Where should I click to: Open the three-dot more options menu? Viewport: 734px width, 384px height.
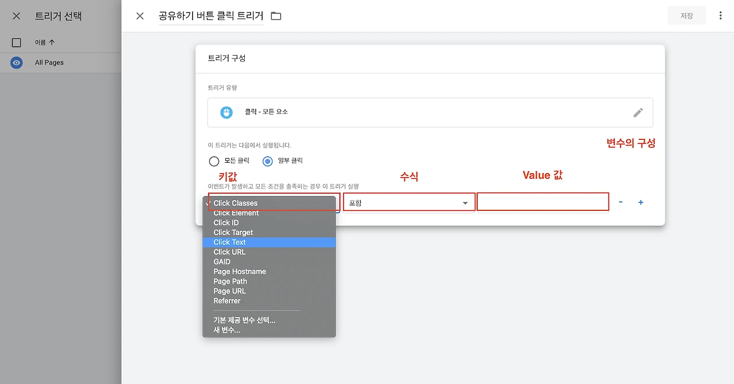721,16
